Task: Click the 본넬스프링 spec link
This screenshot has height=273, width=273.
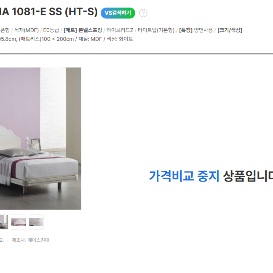Action: tap(90, 30)
